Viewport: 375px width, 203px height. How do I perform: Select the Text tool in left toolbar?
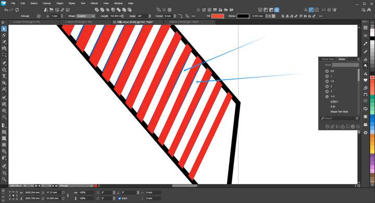point(4,77)
